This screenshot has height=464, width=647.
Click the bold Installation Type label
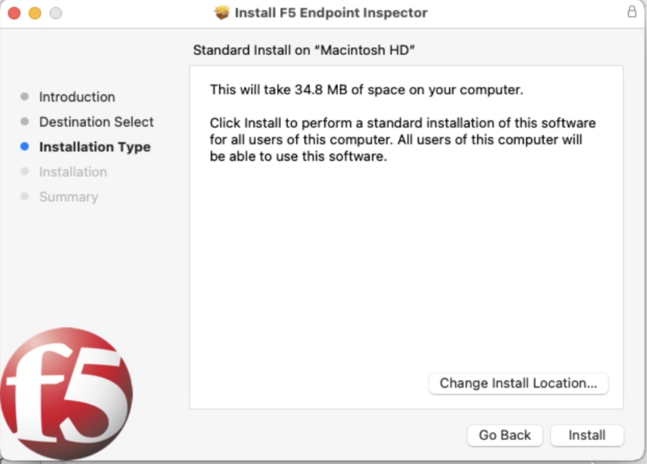pos(95,147)
